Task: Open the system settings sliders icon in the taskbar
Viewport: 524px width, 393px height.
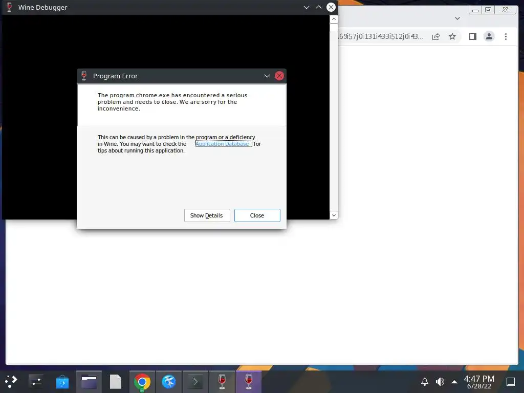Action: coord(35,381)
